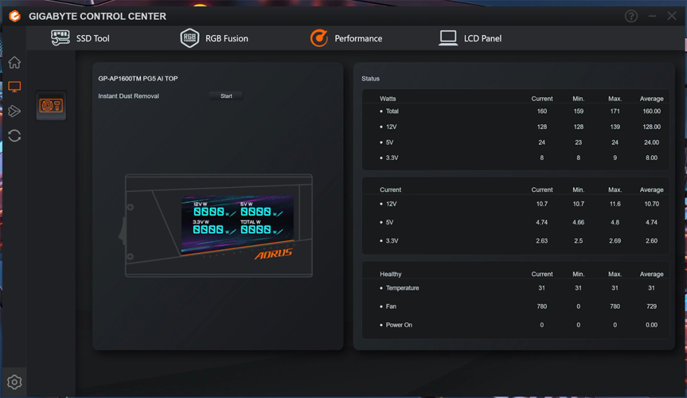Select the 12V row in Watts table
Screen dimensions: 687x398
(516, 127)
